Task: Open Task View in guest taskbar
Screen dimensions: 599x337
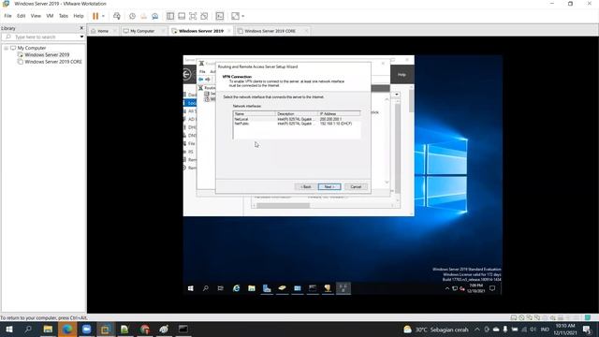Action: click(221, 288)
